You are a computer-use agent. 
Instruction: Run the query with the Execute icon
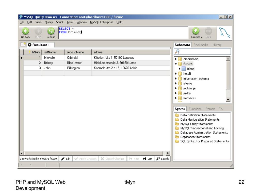[x=196, y=31]
